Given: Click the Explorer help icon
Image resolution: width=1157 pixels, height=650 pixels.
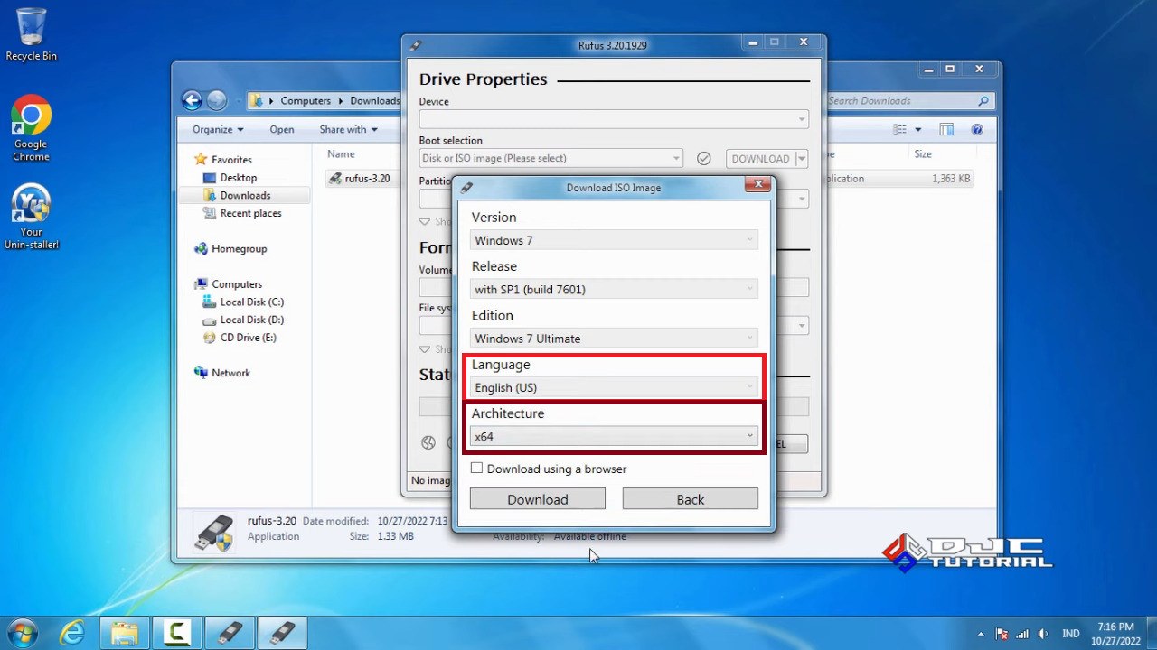Looking at the screenshot, I should (977, 130).
